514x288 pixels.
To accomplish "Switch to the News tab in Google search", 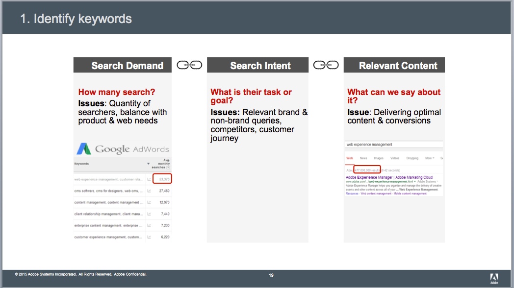I will [363, 158].
